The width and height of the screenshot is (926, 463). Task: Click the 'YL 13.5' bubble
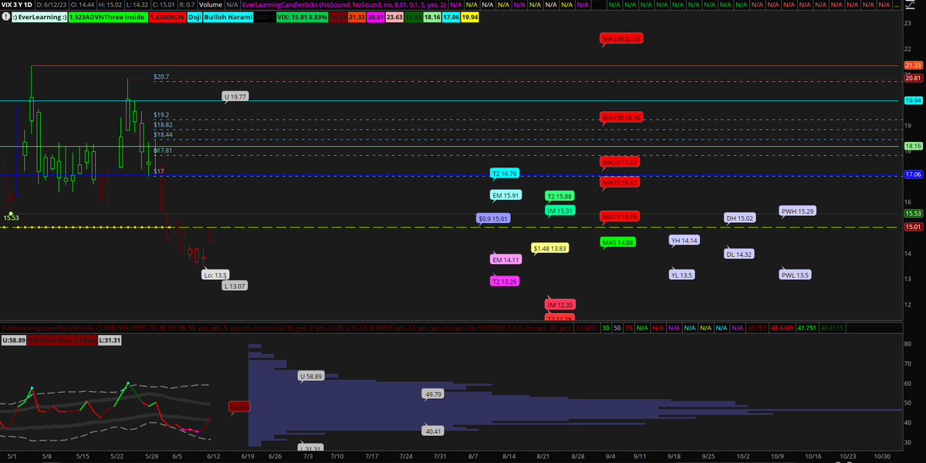[x=682, y=275]
